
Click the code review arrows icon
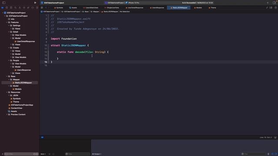pyautogui.click(x=267, y=8)
